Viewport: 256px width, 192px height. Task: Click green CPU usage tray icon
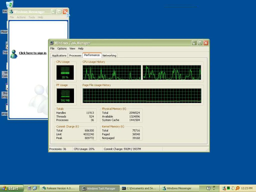click(x=228, y=188)
